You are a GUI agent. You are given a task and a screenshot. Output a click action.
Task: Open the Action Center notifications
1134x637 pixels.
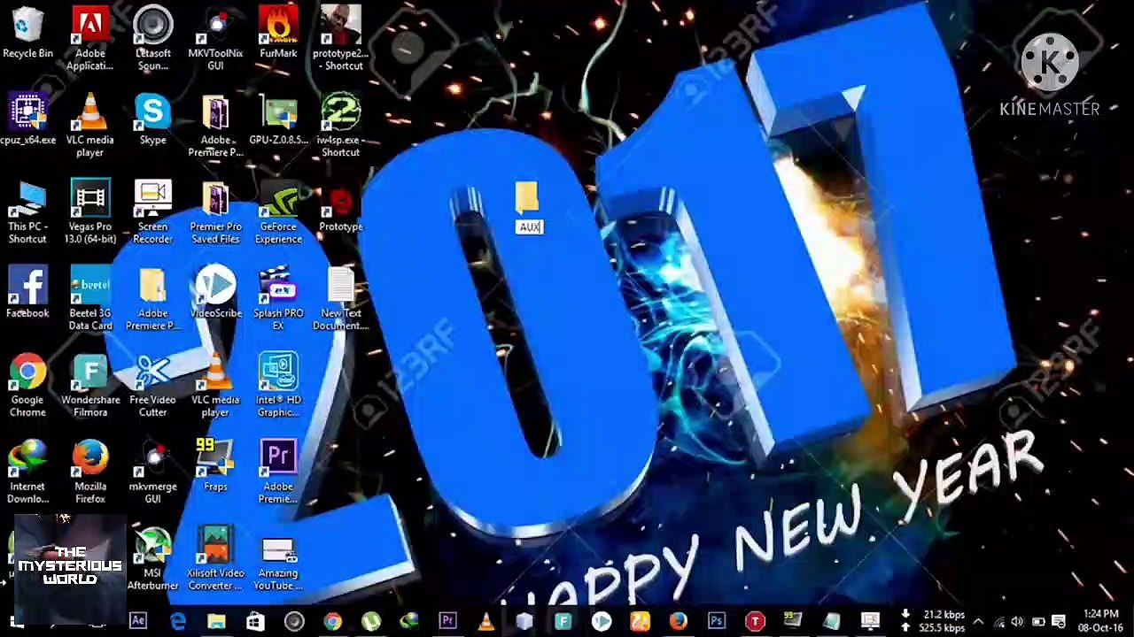(x=1059, y=621)
